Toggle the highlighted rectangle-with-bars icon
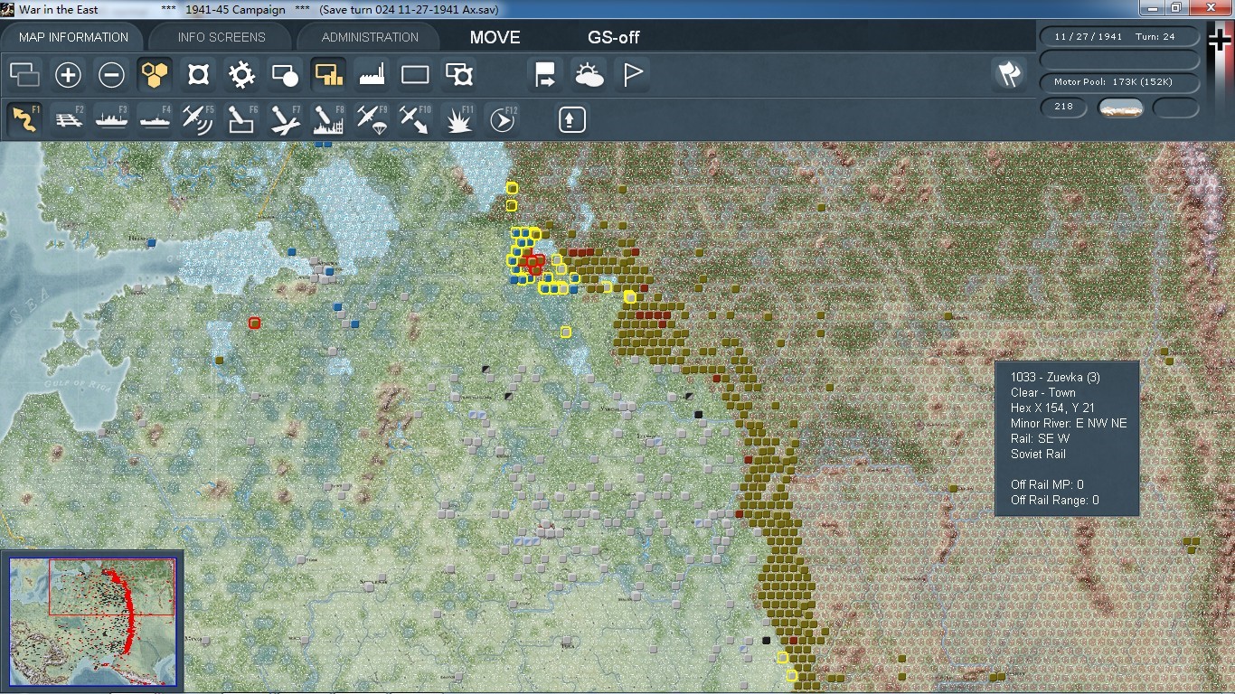The height and width of the screenshot is (694, 1235). tap(328, 75)
